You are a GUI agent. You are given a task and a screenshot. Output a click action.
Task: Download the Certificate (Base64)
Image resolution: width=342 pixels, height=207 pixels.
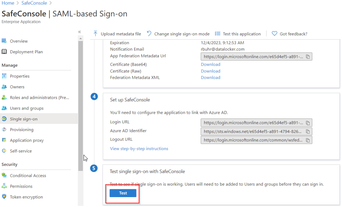coord(210,64)
